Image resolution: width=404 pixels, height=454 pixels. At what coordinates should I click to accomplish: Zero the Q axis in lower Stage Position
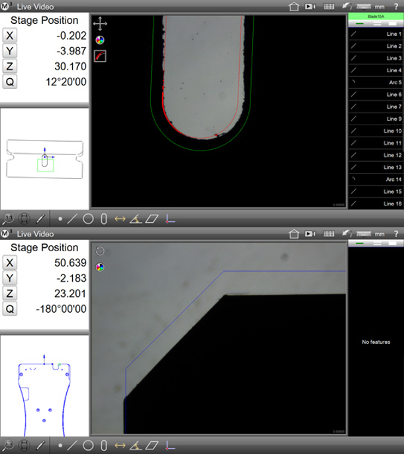(x=9, y=309)
